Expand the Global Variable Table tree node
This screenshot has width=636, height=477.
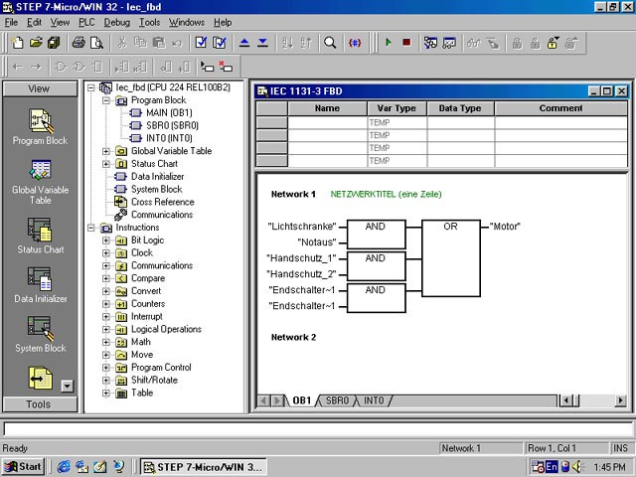(106, 151)
